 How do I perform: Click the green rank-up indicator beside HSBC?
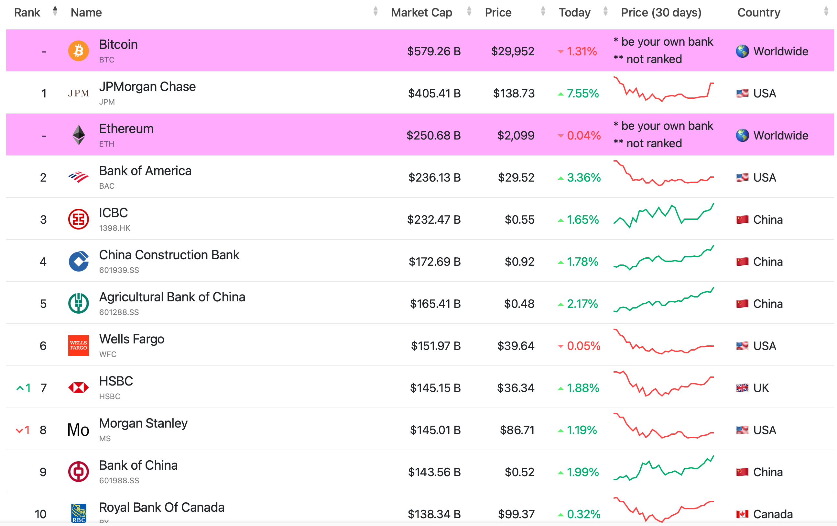coord(23,387)
